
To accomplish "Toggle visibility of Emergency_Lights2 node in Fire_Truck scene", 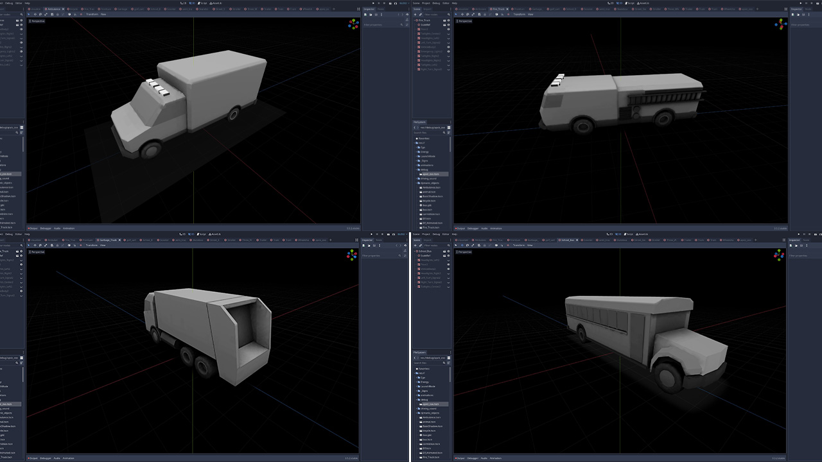I will coord(448,51).
